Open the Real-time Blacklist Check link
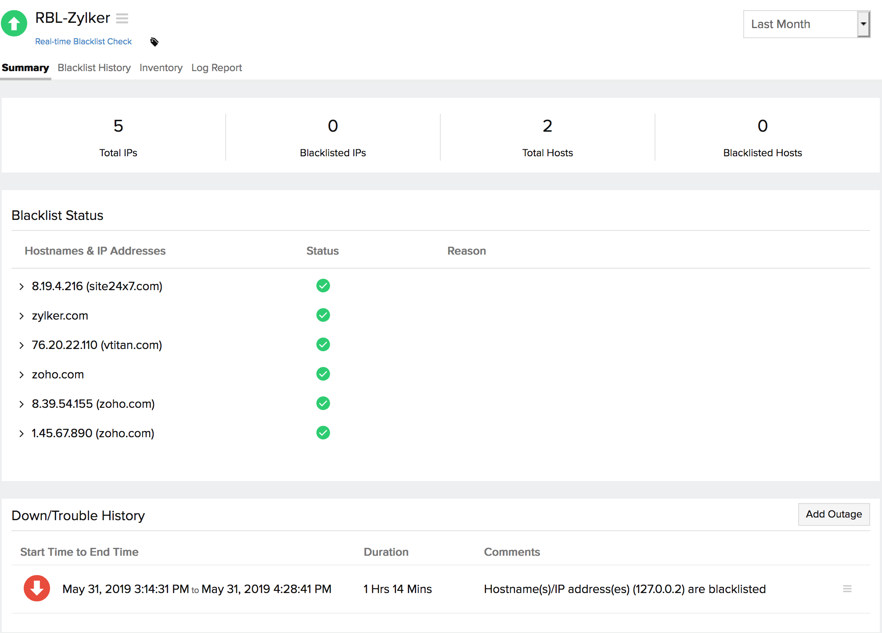882x633 pixels. 83,41
